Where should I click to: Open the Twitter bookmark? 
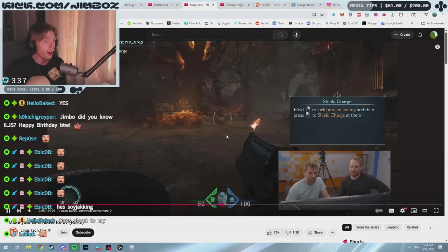[x=174, y=23]
